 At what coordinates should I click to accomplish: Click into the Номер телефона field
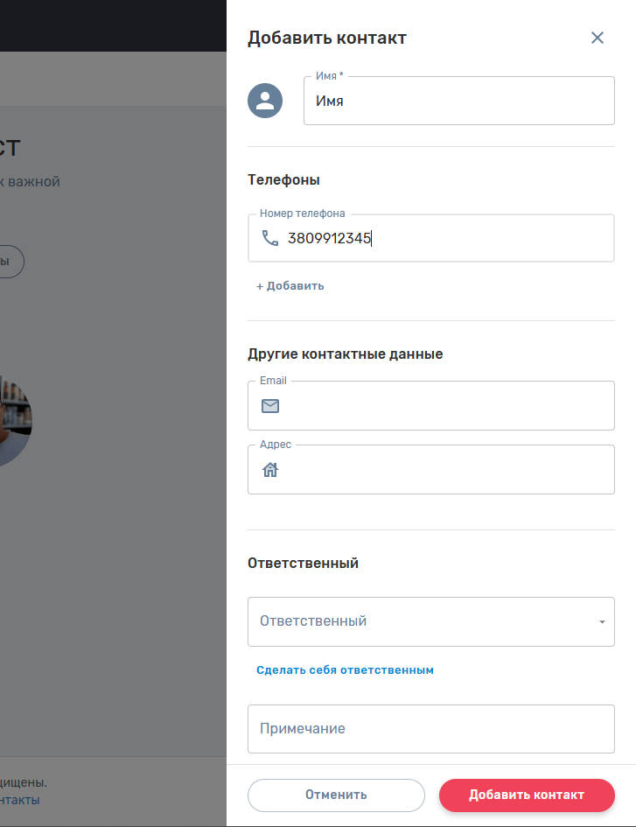tap(446, 238)
